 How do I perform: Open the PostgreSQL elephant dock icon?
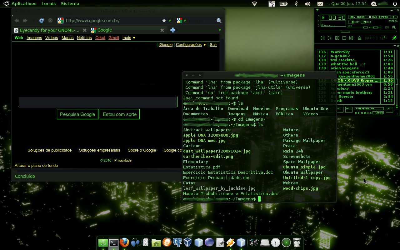177,242
